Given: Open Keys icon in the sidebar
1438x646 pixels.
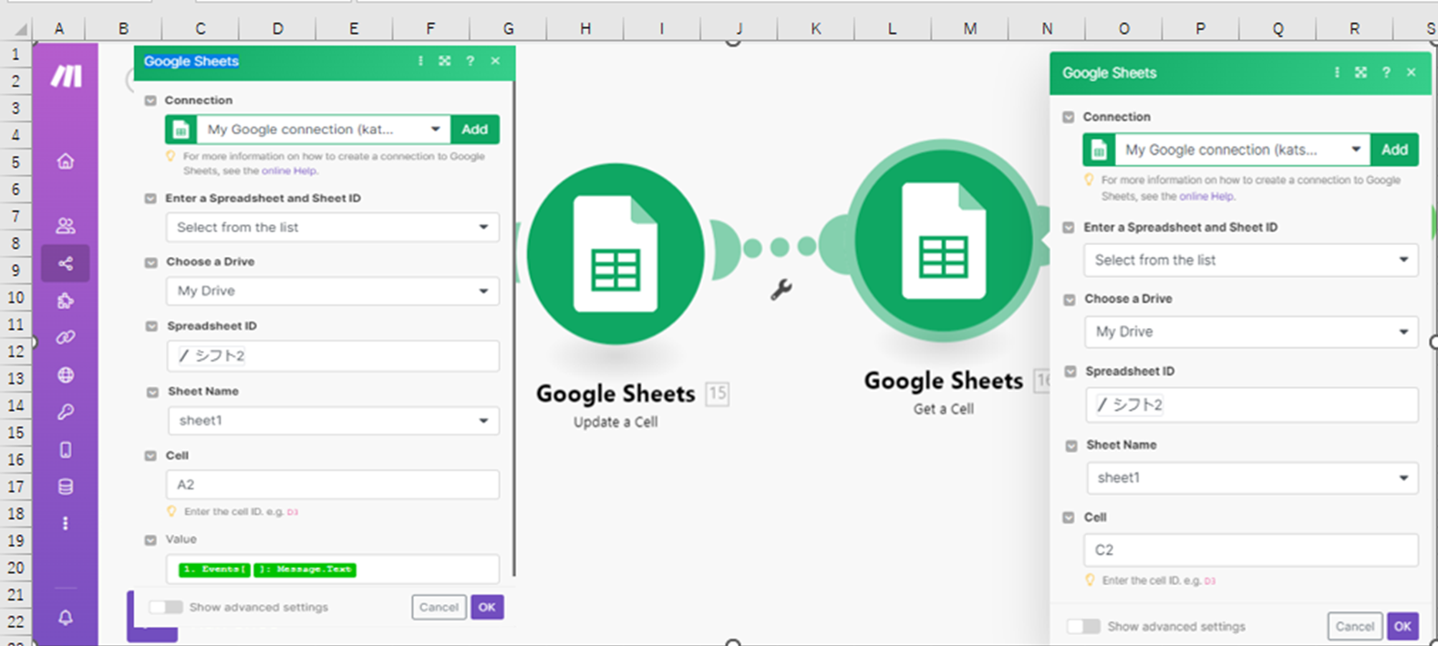Looking at the screenshot, I should click(x=66, y=412).
